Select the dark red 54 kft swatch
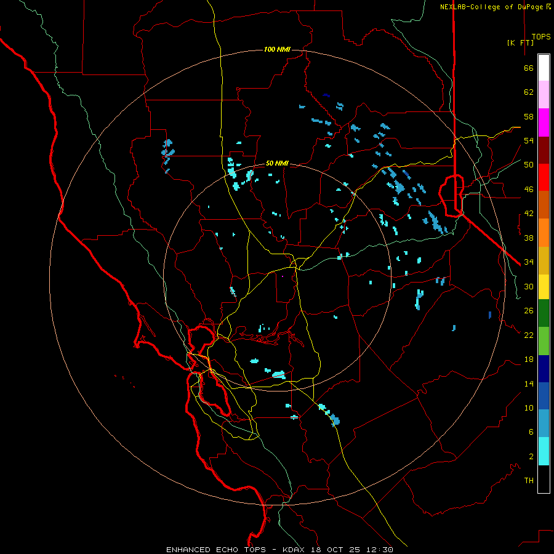Image resolution: width=554 pixels, height=554 pixels. coord(544,151)
